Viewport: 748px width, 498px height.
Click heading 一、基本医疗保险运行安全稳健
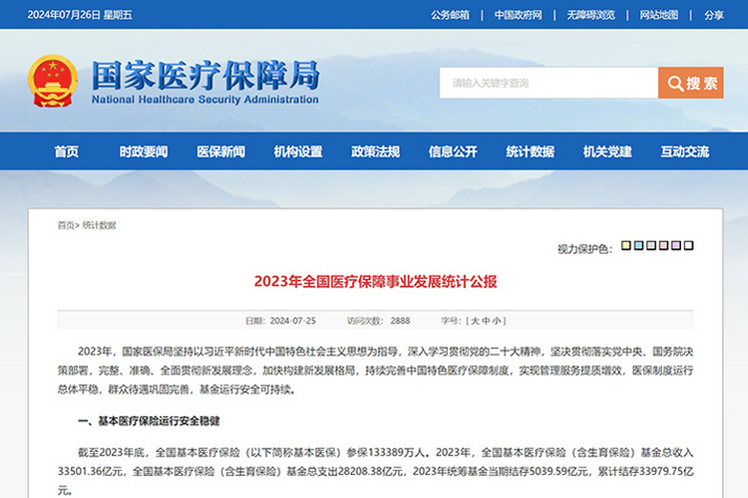coord(149,420)
